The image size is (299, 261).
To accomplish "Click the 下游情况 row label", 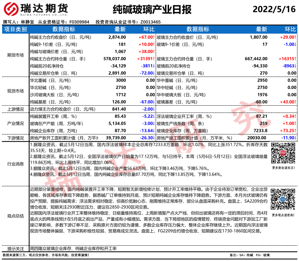I will tap(15, 138).
